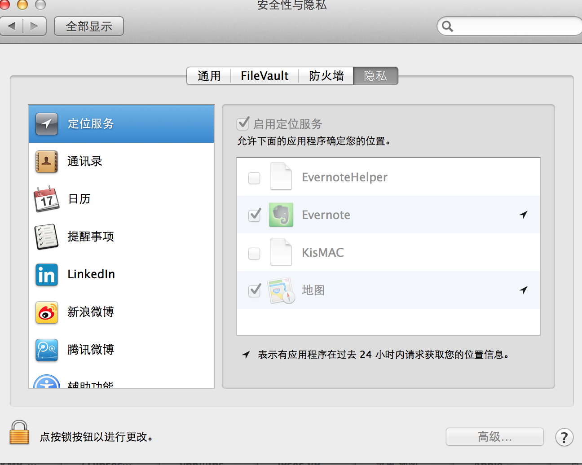
Task: Check the KisMAC location checkbox
Action: (x=254, y=253)
